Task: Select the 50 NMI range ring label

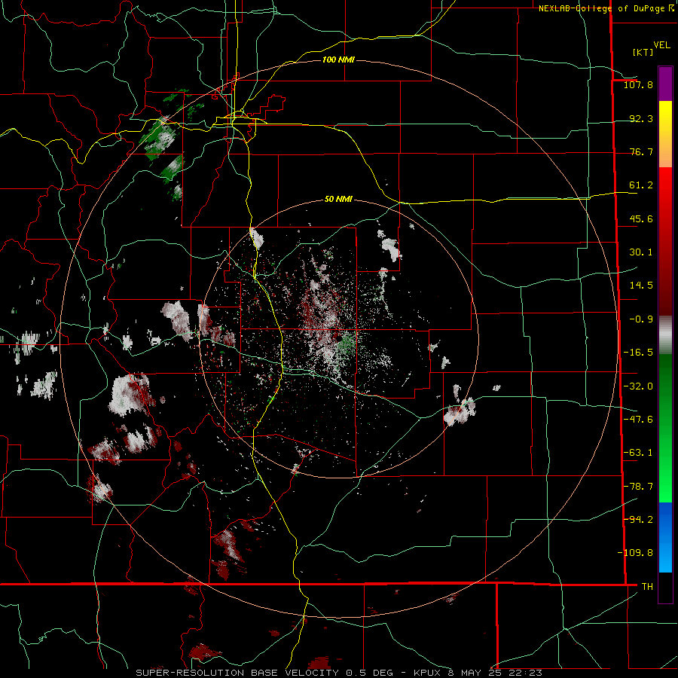Action: 338,200
